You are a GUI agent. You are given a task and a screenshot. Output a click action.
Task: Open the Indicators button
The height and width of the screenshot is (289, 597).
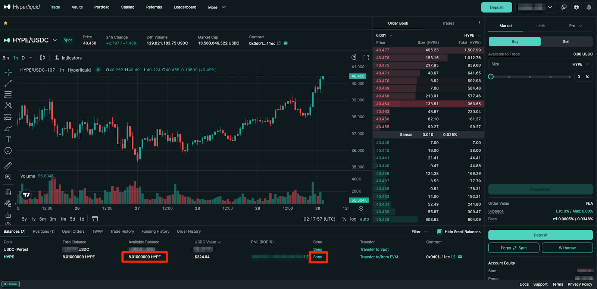coord(68,57)
